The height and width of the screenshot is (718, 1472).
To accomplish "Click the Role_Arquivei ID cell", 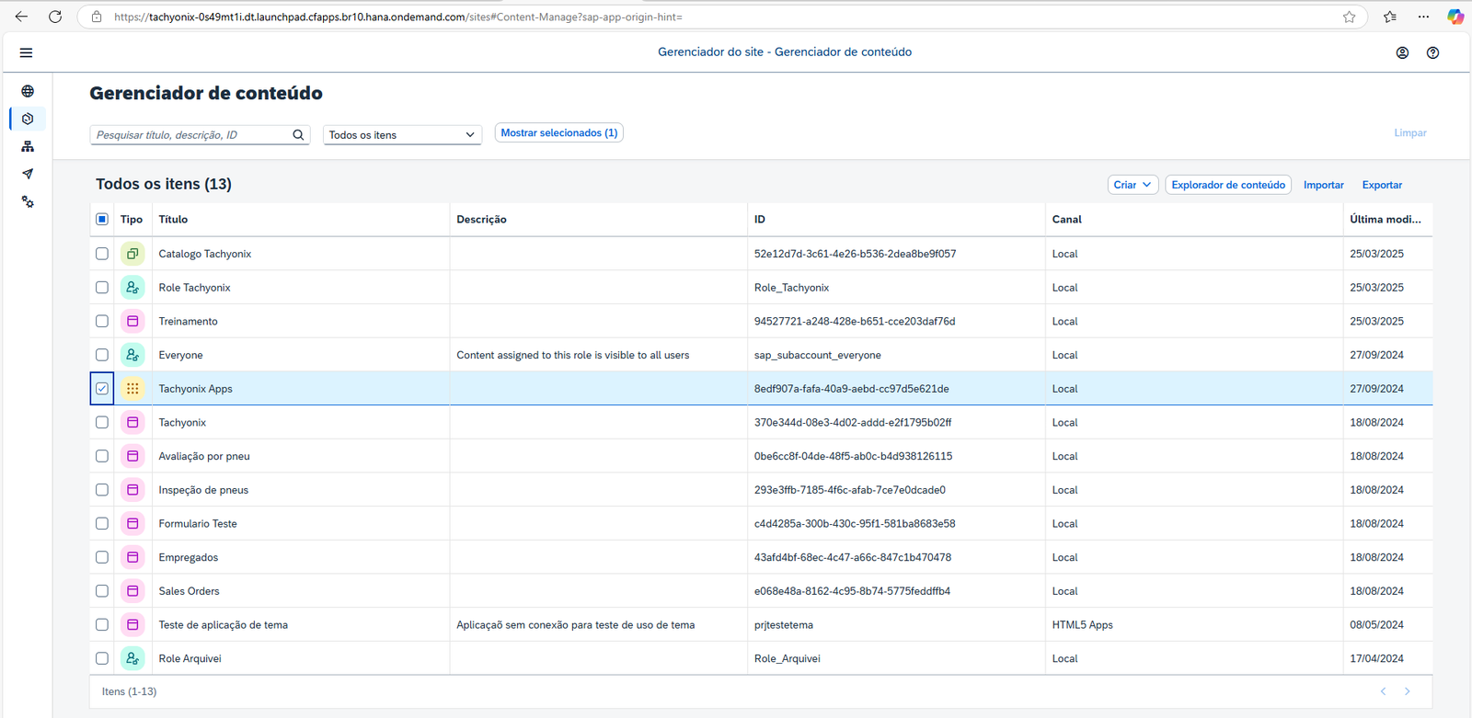I will pyautogui.click(x=788, y=658).
